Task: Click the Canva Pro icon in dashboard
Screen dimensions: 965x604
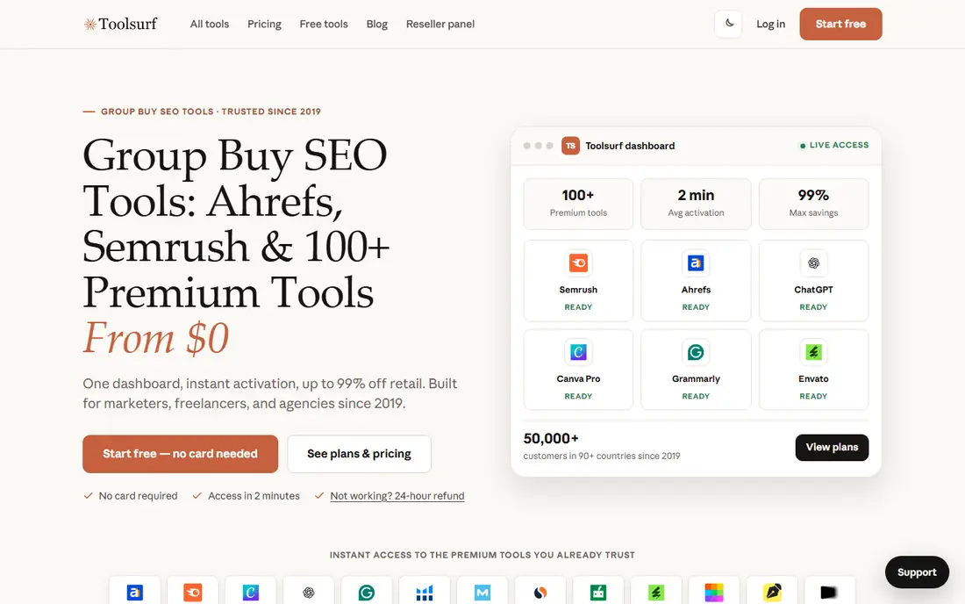Action: point(578,352)
